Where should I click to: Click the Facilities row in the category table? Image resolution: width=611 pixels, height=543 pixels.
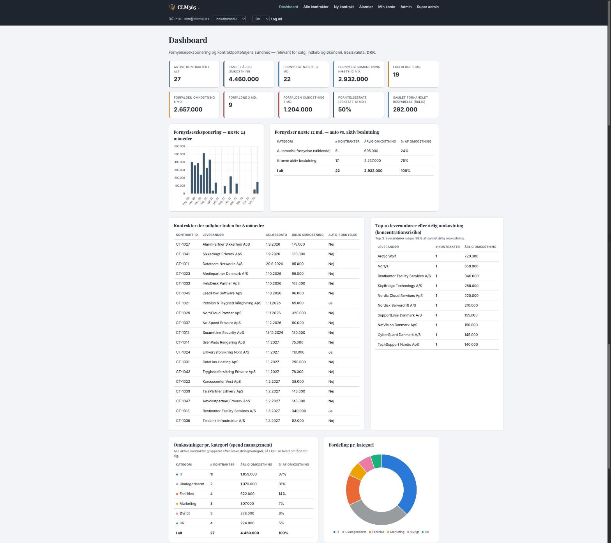click(x=244, y=494)
